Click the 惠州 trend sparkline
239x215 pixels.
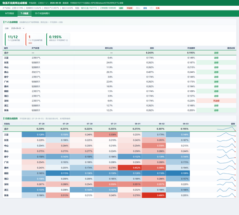226,168
